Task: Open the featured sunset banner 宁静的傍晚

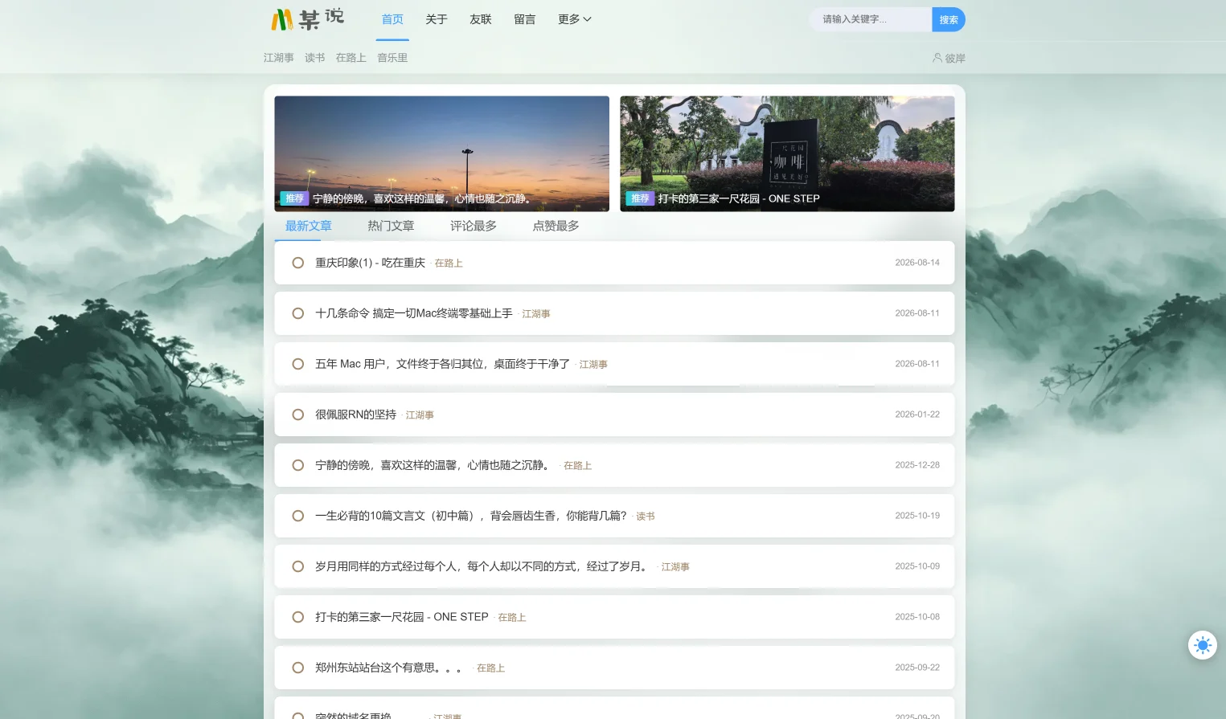Action: [442, 154]
